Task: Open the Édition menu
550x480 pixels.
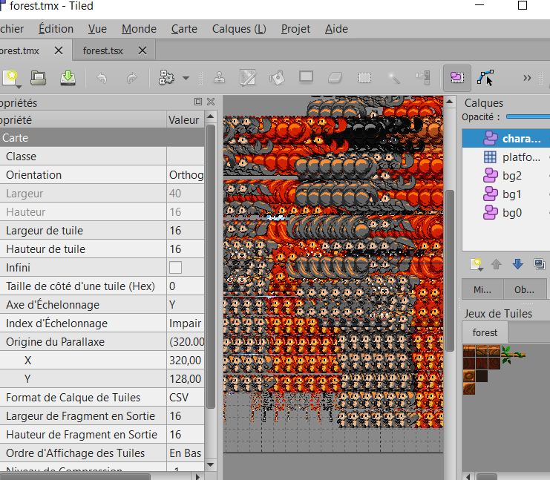Action: pos(56,29)
